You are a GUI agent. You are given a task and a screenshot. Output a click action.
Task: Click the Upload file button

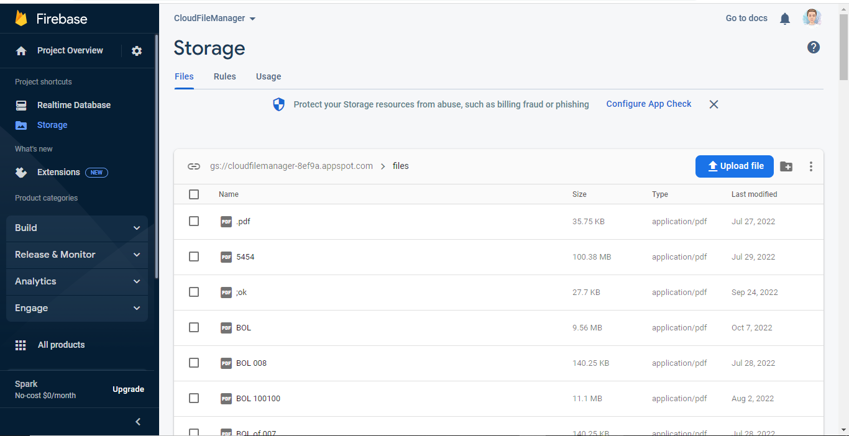point(734,166)
